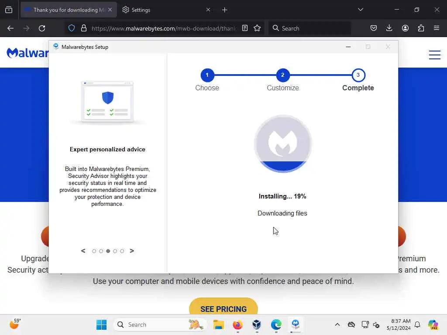447x335 pixels.
Task: Click the Firefox Search box
Action: [x=309, y=28]
